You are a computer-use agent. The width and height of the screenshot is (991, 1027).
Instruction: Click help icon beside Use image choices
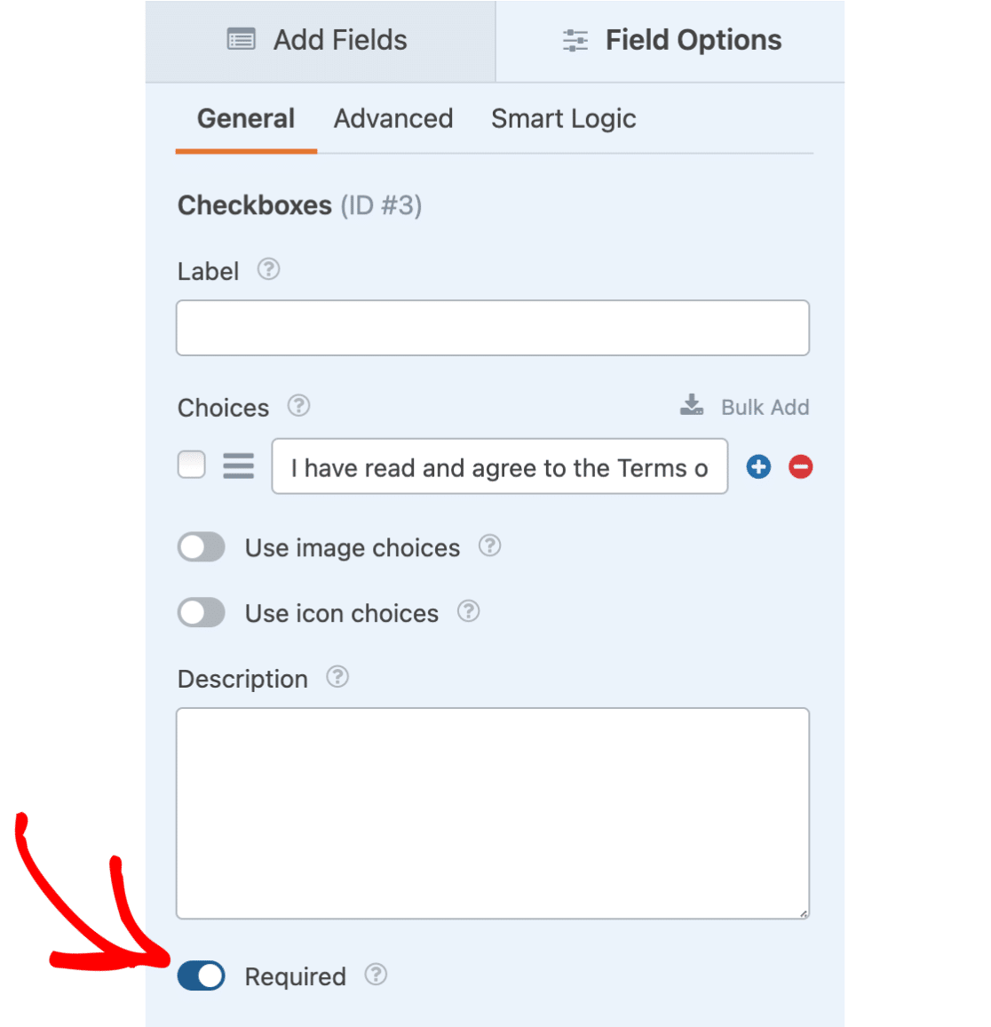click(489, 545)
